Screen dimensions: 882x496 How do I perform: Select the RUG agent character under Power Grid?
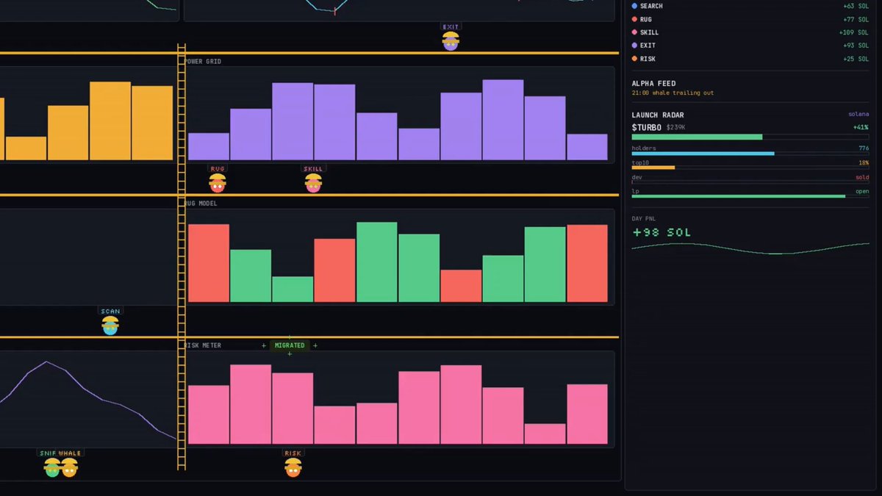218,183
